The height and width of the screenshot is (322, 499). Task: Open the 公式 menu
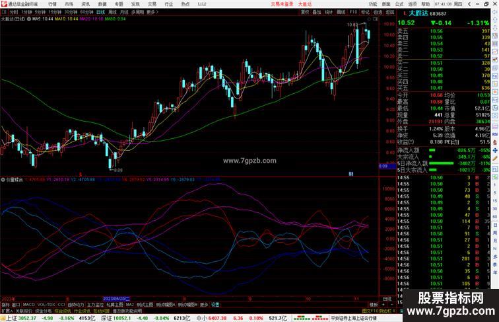click(x=399, y=4)
